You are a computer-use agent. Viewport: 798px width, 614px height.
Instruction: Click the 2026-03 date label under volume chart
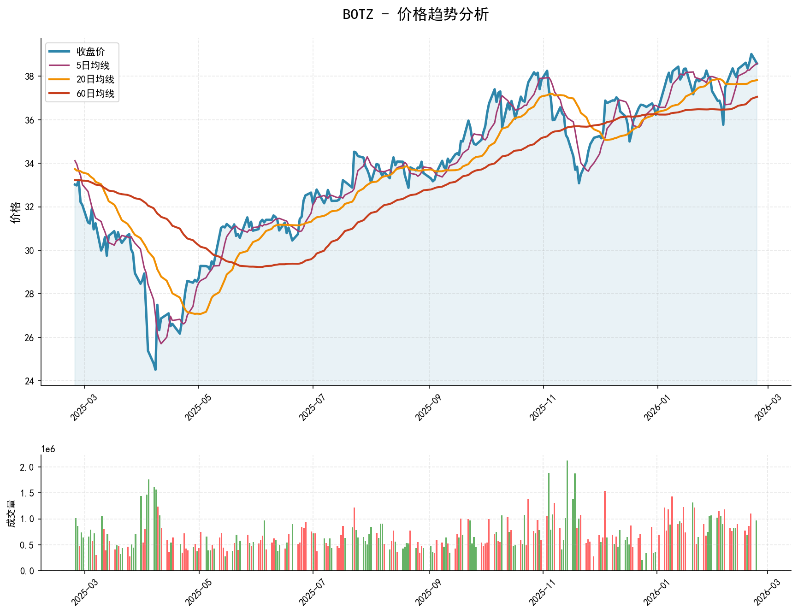(x=764, y=591)
